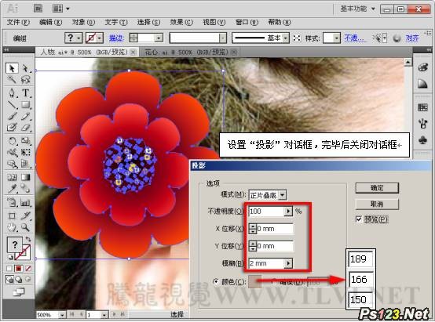Open the Symbols panel club icon
The image size is (435, 322).
click(422, 140)
